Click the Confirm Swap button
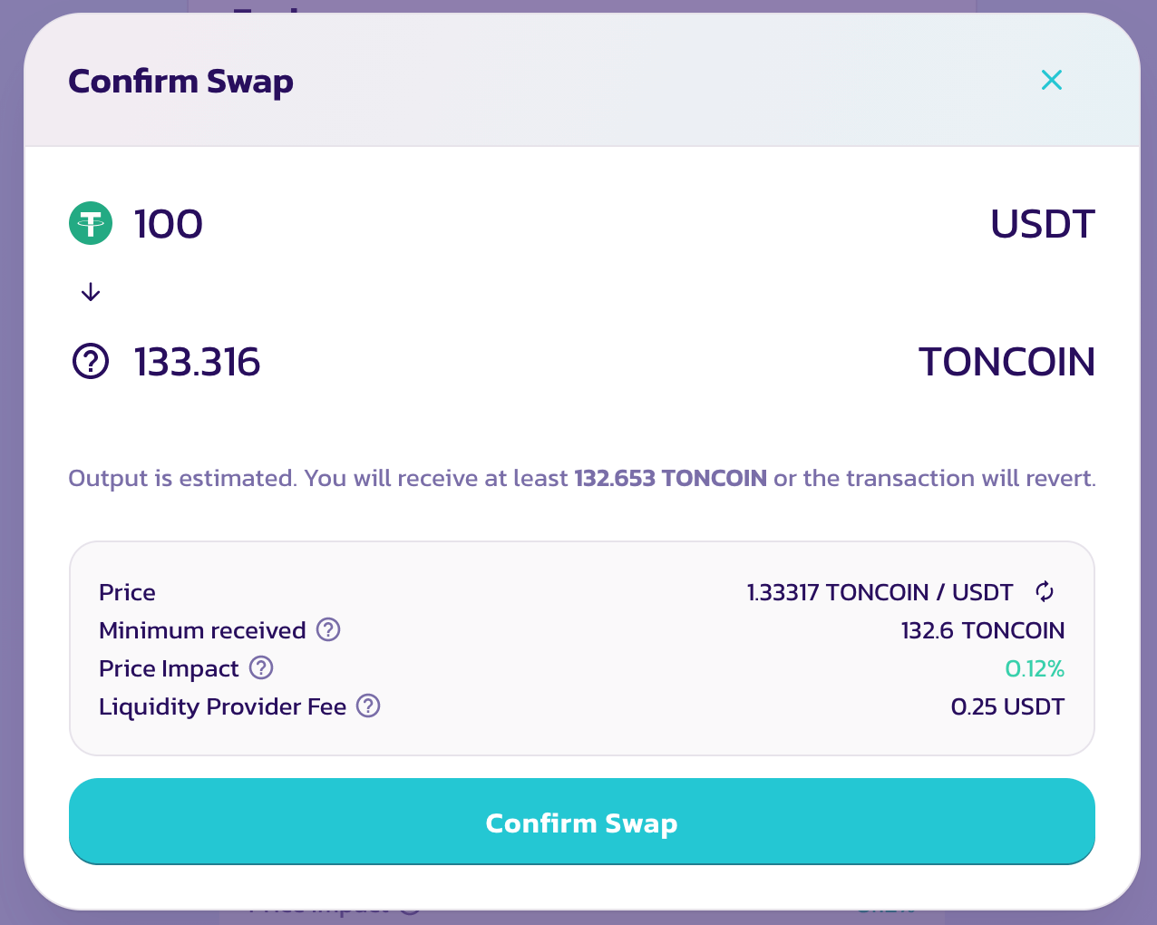This screenshot has height=925, width=1157. 582,822
